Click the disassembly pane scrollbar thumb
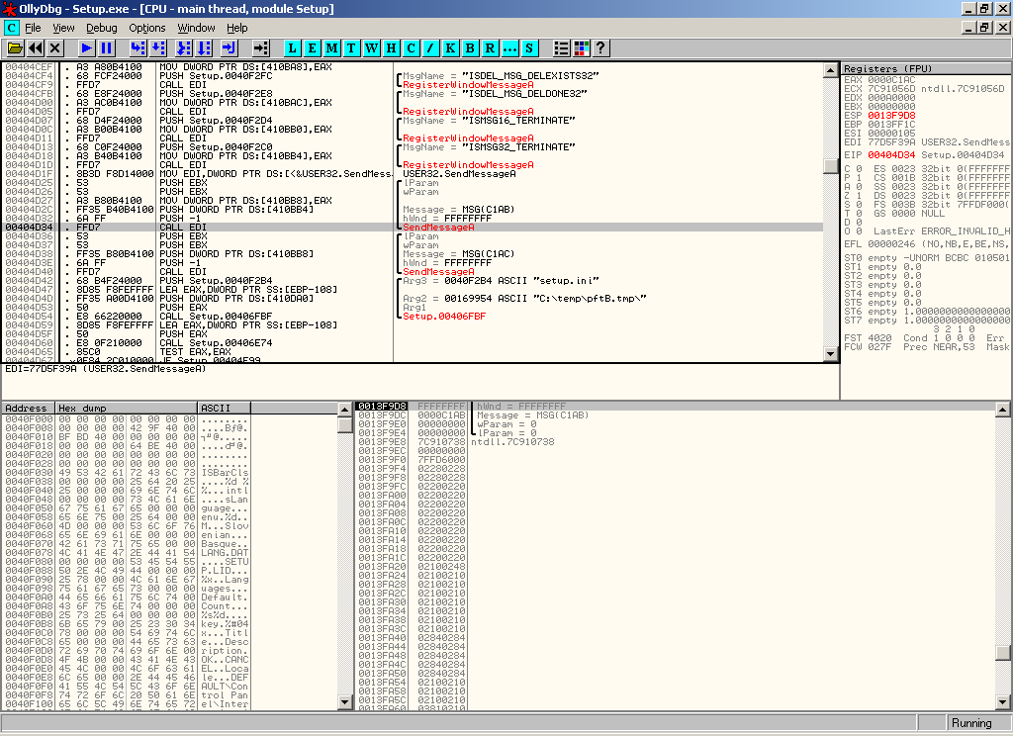The height and width of the screenshot is (736, 1013). pos(831,165)
